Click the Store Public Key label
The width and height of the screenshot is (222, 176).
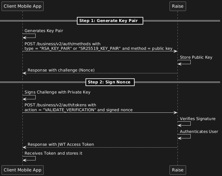click(196, 57)
